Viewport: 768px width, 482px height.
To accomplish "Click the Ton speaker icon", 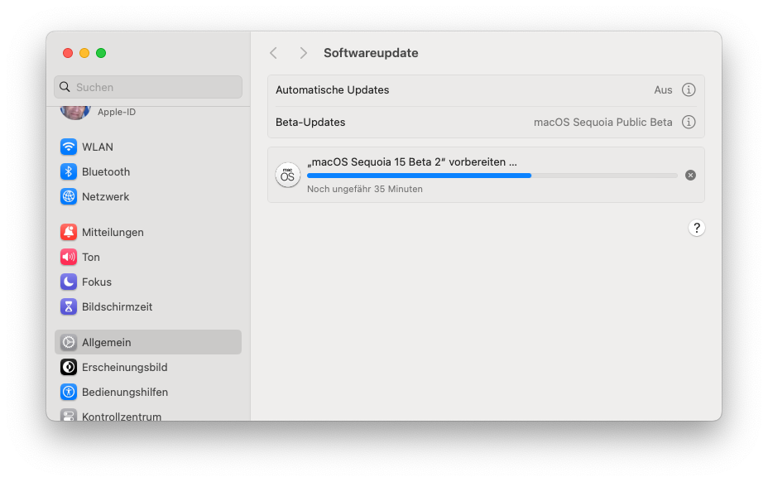I will pyautogui.click(x=69, y=257).
